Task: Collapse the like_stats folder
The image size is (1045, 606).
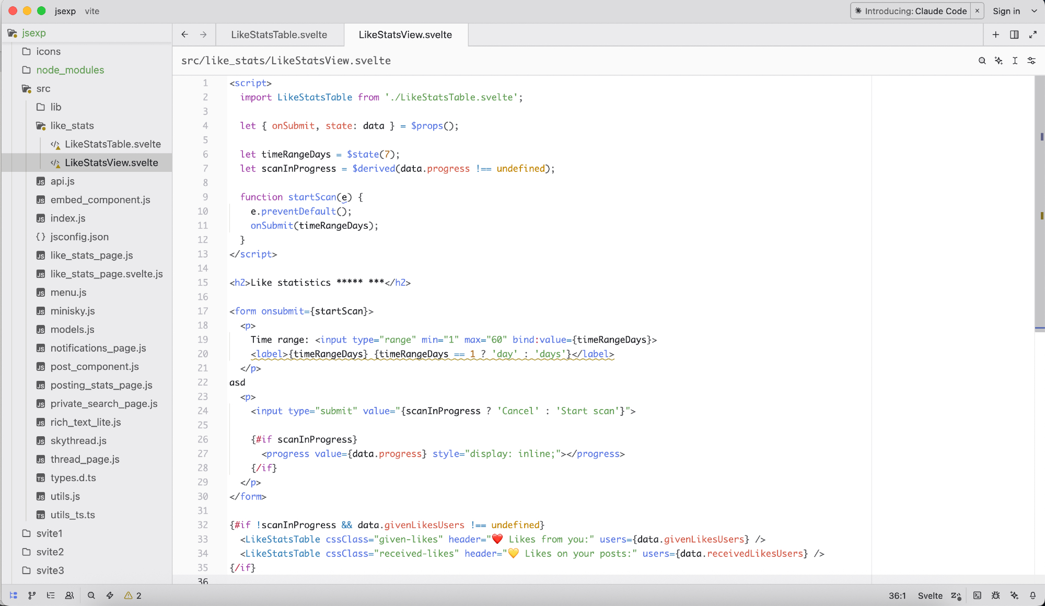Action: point(72,125)
